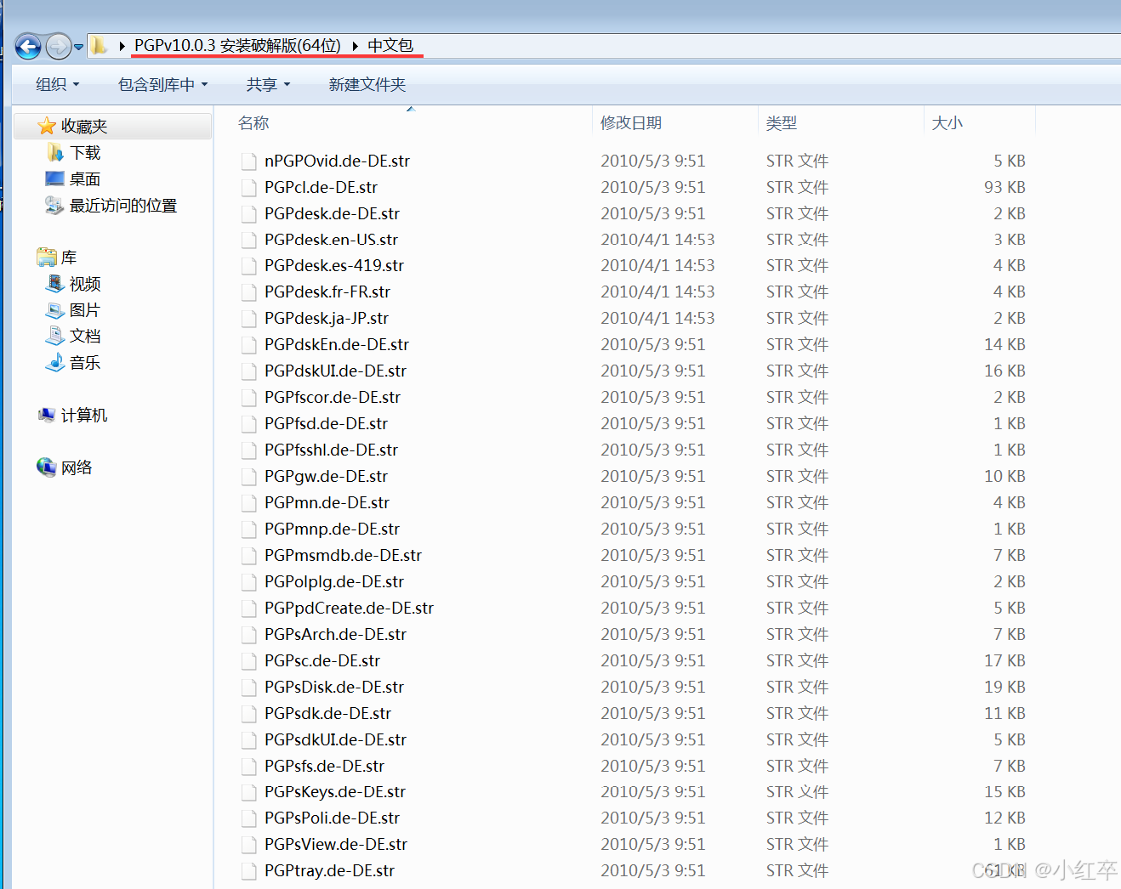Image resolution: width=1121 pixels, height=889 pixels.
Task: Click file icon of PGPtray.de-DE.str
Action: [x=248, y=873]
